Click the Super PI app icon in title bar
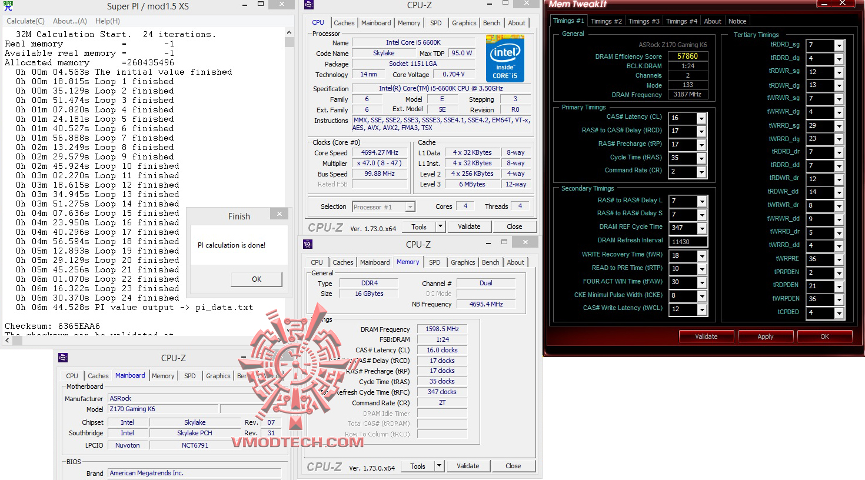 pyautogui.click(x=8, y=6)
